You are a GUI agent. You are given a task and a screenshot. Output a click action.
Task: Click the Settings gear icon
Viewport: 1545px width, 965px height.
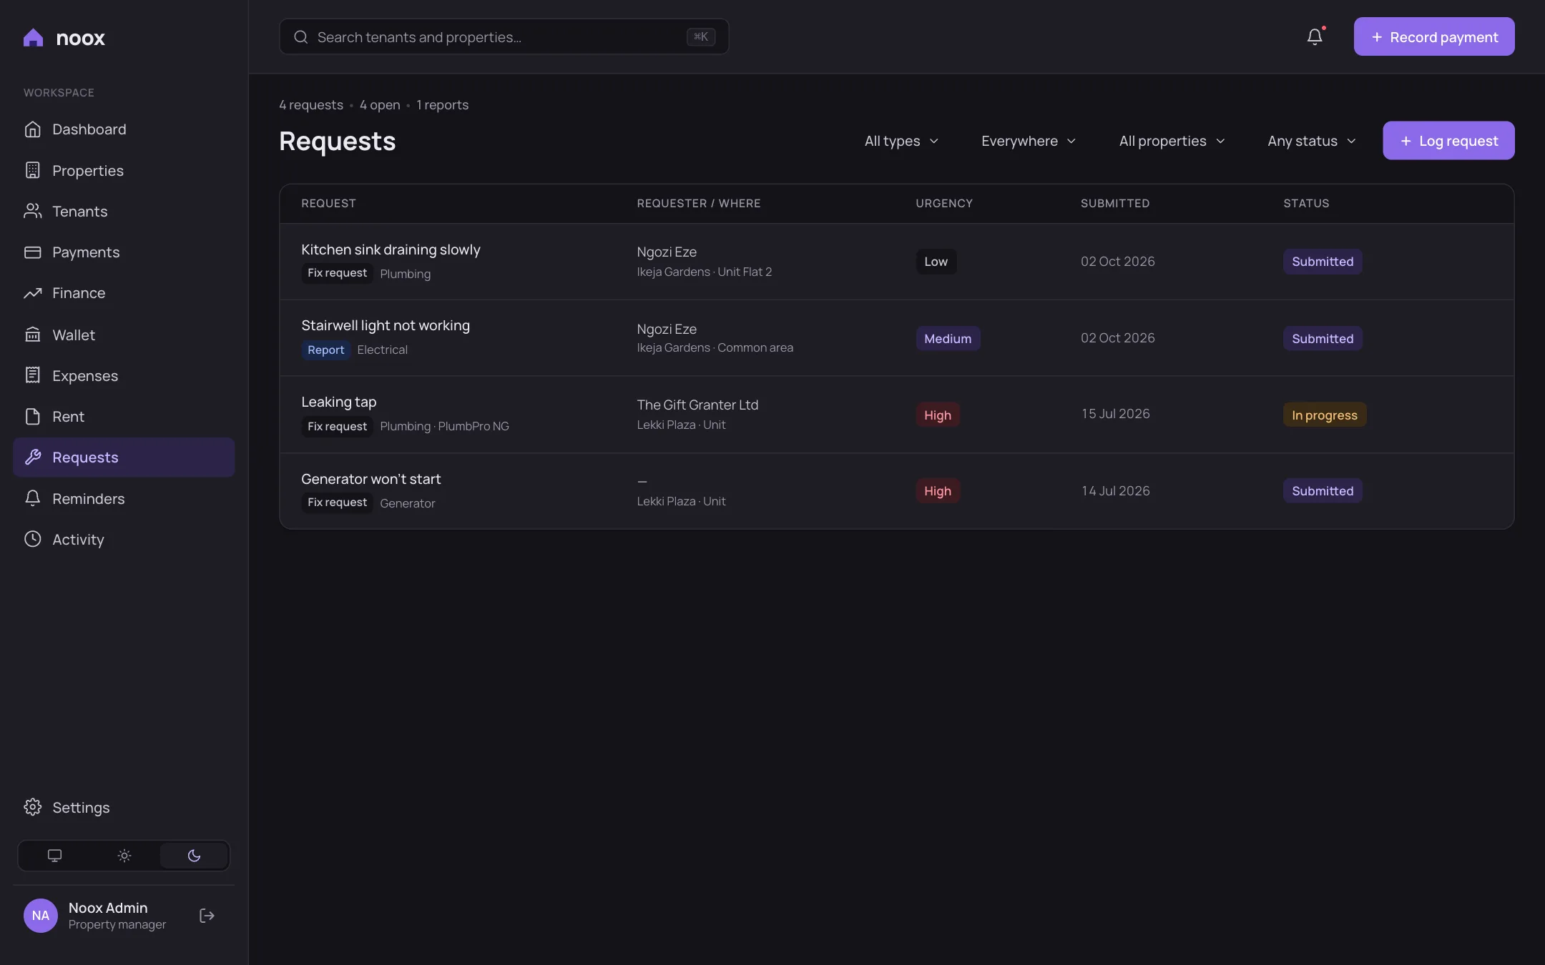(x=32, y=807)
